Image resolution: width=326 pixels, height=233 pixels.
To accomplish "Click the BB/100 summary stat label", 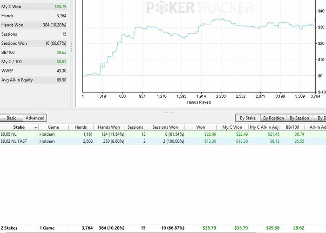I will coord(8,53).
